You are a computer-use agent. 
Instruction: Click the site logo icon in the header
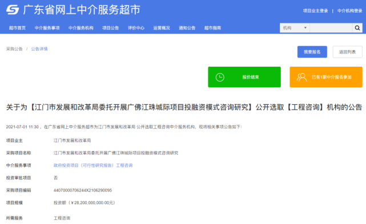tap(13, 10)
